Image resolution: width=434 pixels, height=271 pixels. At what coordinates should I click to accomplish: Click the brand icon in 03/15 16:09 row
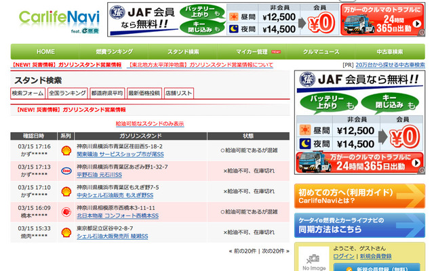click(x=66, y=212)
